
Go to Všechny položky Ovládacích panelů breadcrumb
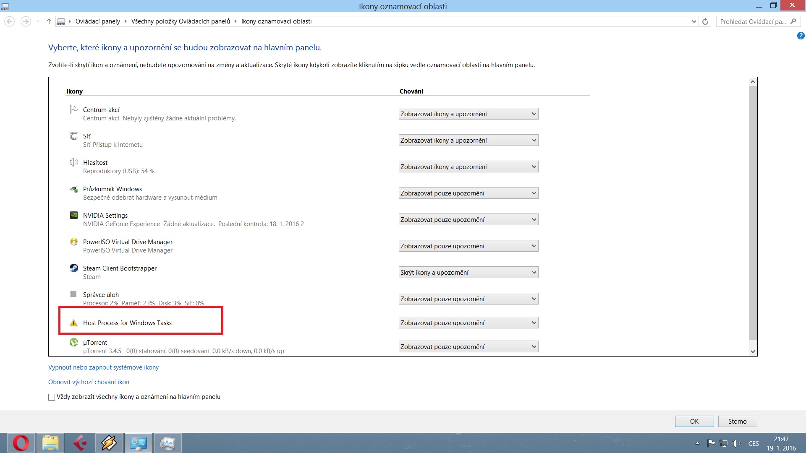coord(181,21)
